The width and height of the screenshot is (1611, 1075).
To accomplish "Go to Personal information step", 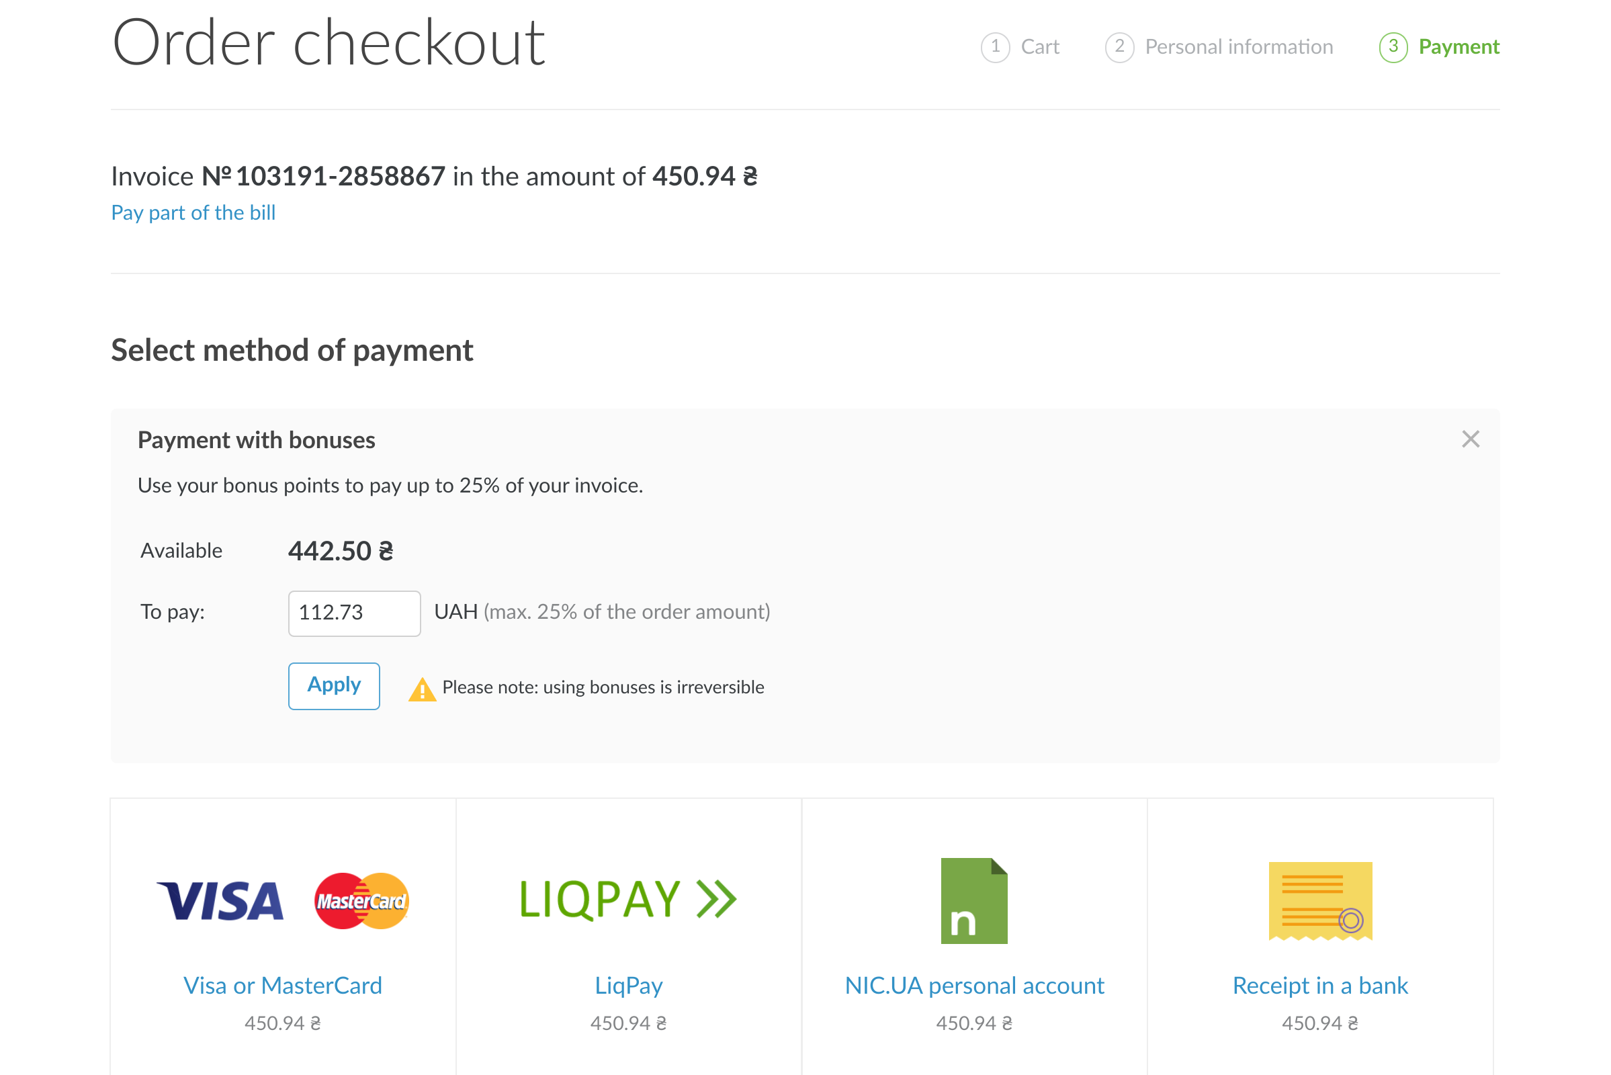I will click(1238, 47).
